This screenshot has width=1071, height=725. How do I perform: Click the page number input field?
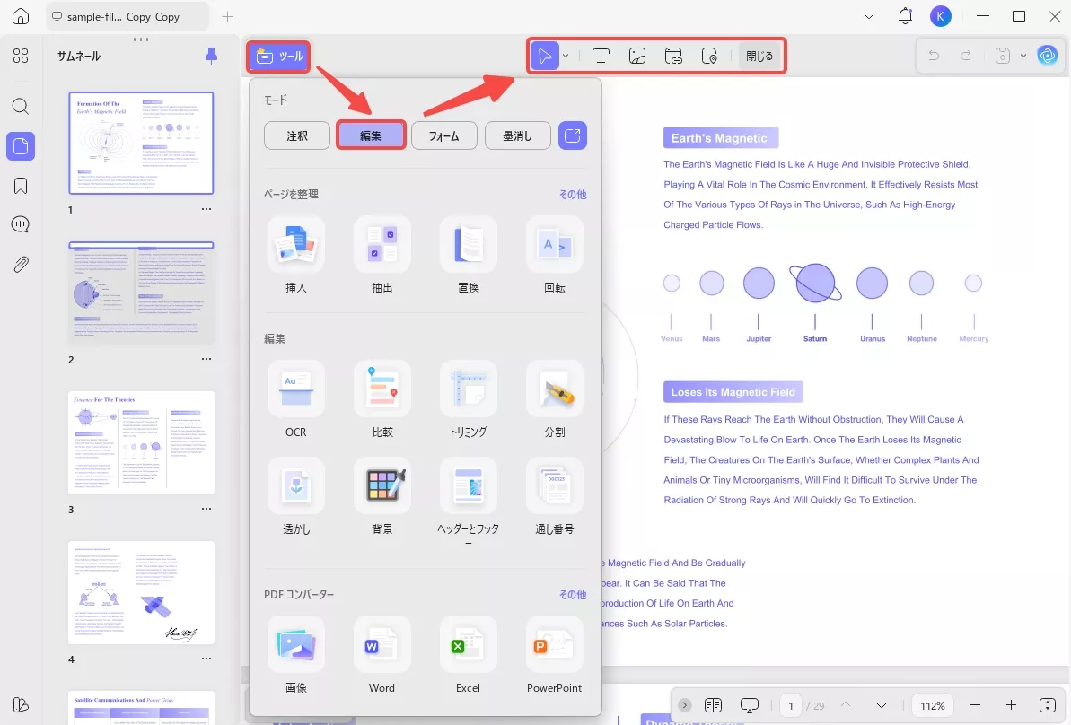click(791, 706)
